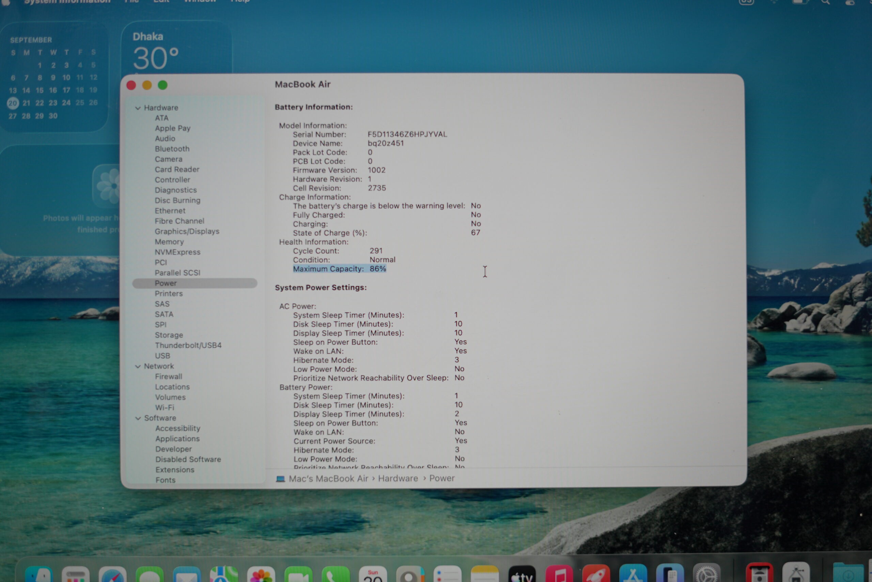
Task: Click date 20 in calendar widget
Action: tap(13, 103)
